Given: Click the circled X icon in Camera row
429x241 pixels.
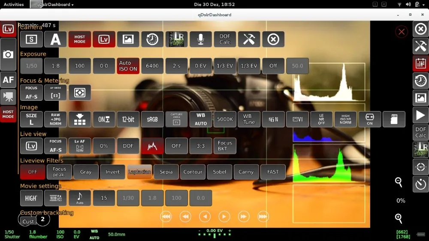Looking at the screenshot, I should 273,39.
